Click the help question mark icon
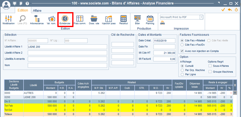This screenshot has width=241, height=117. coord(27,3)
